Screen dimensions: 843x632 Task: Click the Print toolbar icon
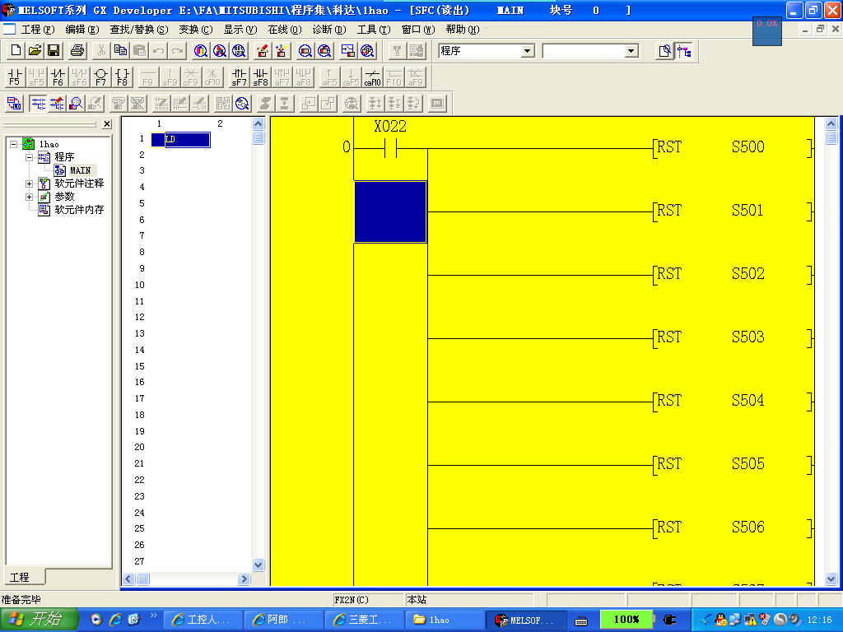[x=77, y=51]
